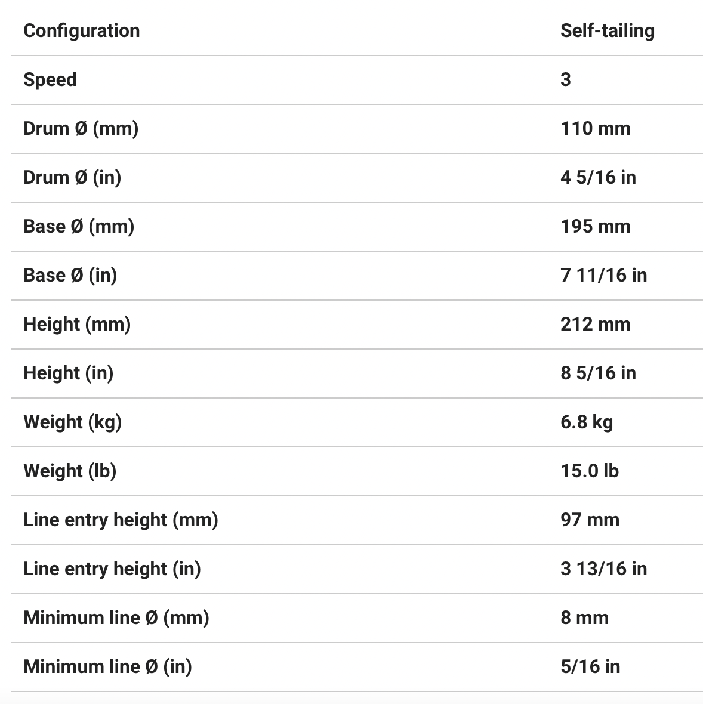703x704 pixels.
Task: Click the Speed row label
Action: pyautogui.click(x=50, y=80)
